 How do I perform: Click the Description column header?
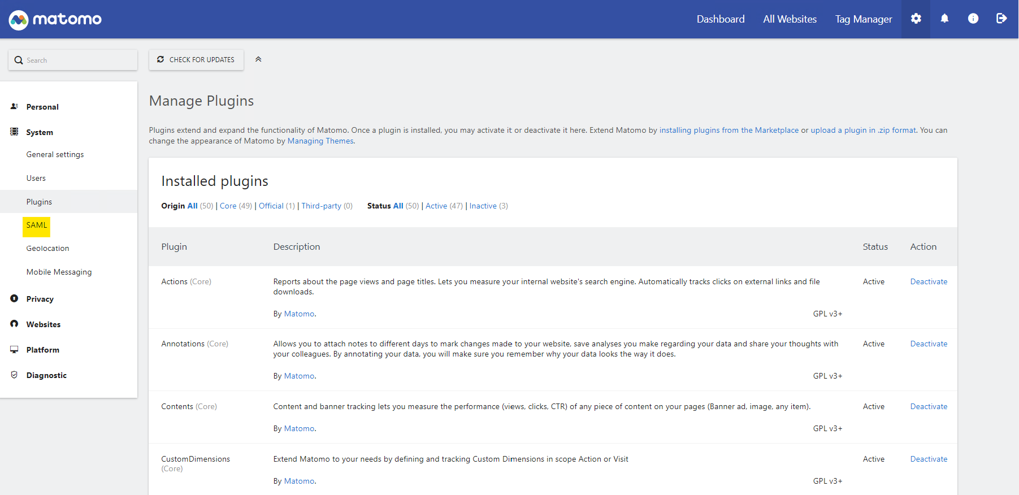click(x=297, y=246)
